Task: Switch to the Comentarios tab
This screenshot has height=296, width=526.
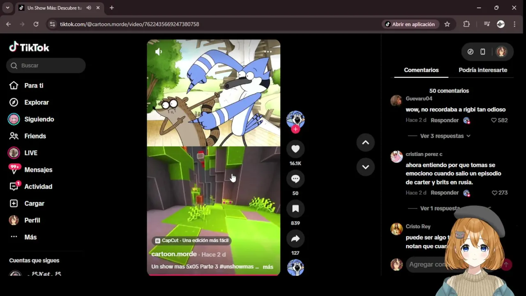Action: click(x=421, y=70)
